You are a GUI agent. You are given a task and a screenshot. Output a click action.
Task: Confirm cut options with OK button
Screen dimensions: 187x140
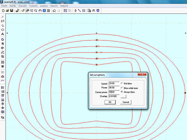[110, 102]
